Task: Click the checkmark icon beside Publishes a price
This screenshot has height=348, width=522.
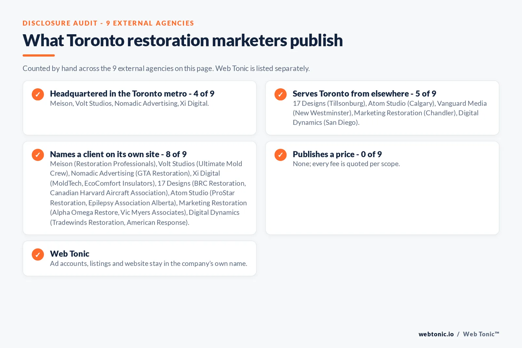Action: coord(281,155)
